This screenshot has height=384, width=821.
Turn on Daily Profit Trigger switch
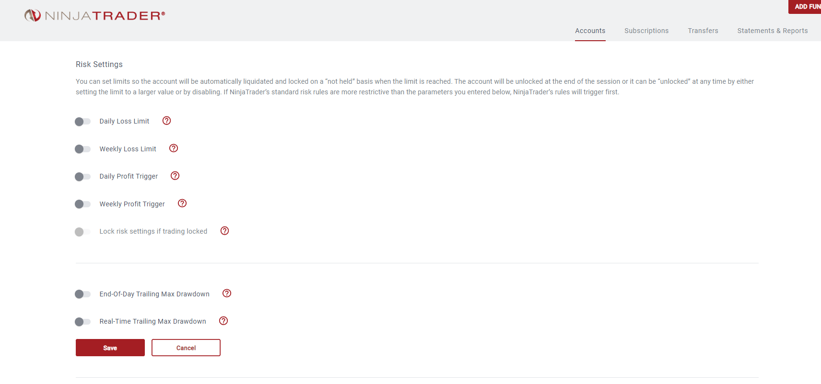point(82,177)
